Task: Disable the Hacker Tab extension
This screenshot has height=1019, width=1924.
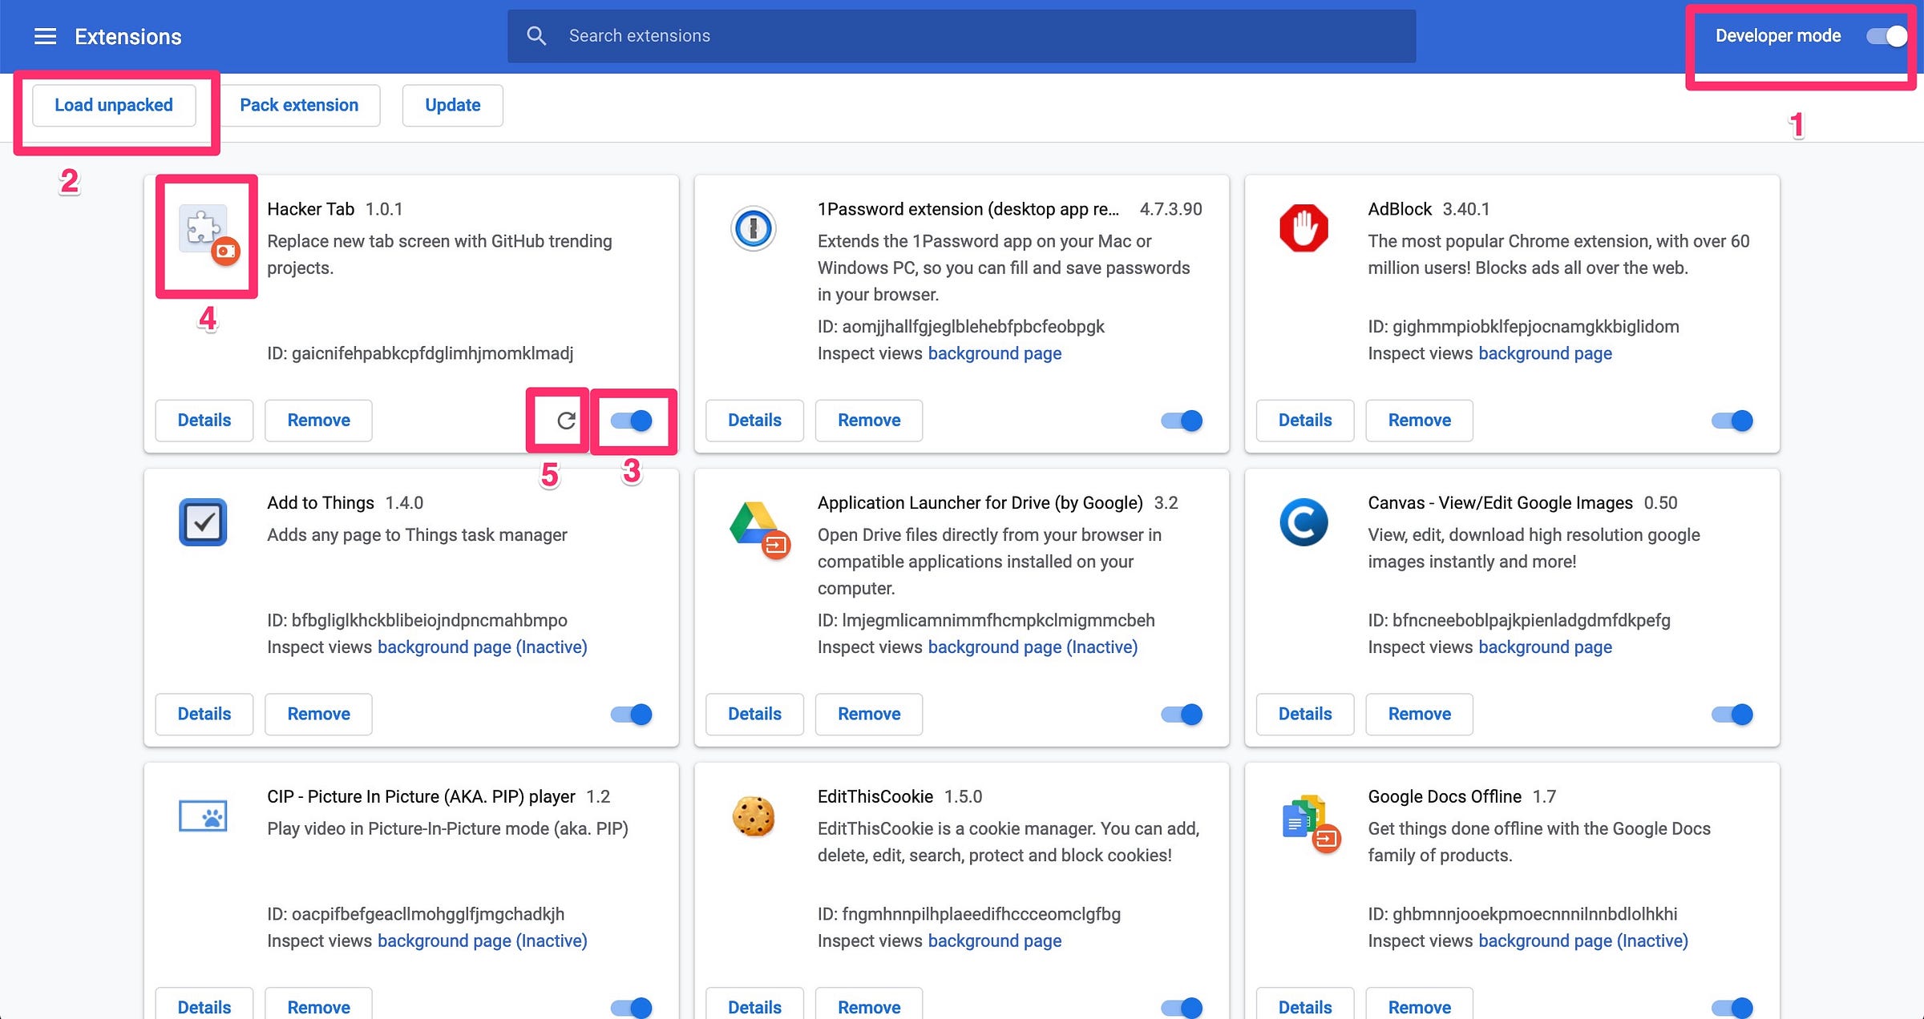Action: point(632,421)
